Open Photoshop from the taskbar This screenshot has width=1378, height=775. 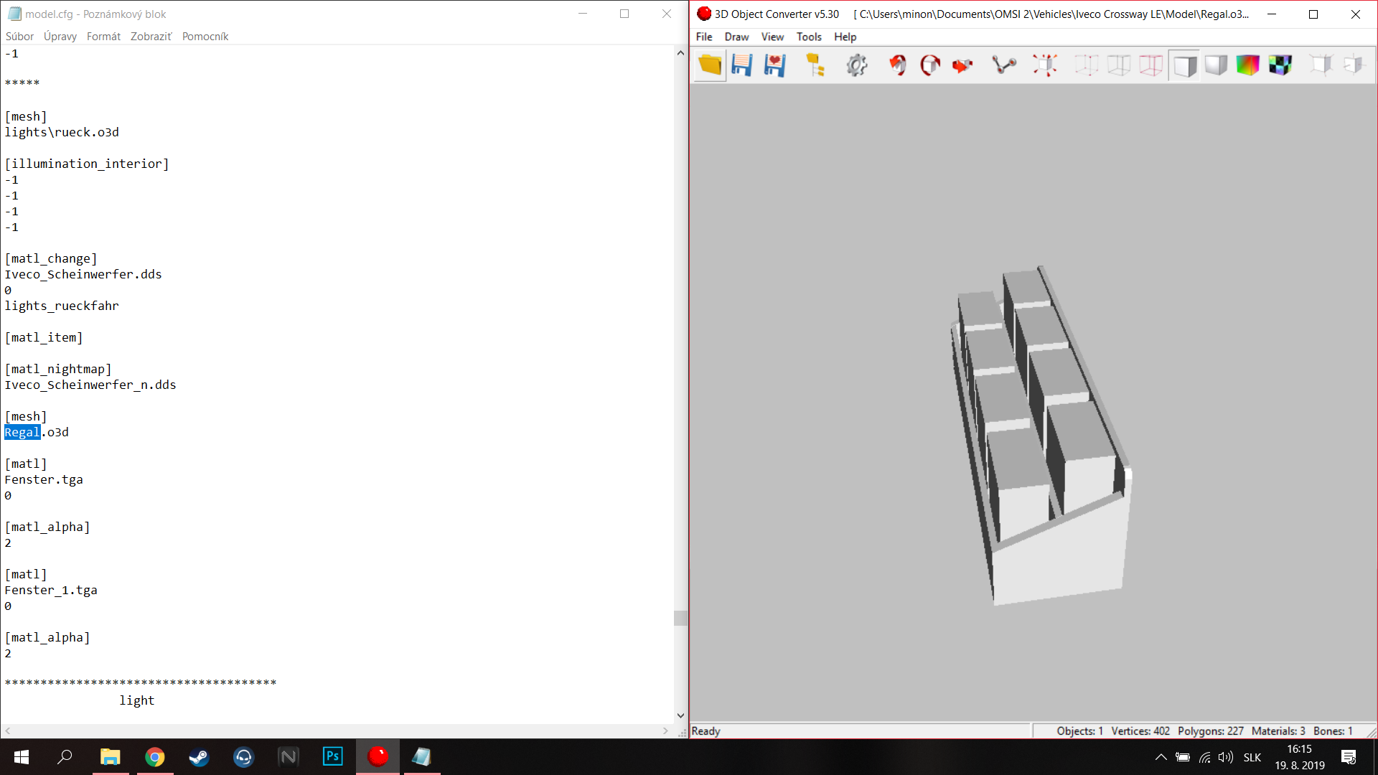pyautogui.click(x=333, y=756)
